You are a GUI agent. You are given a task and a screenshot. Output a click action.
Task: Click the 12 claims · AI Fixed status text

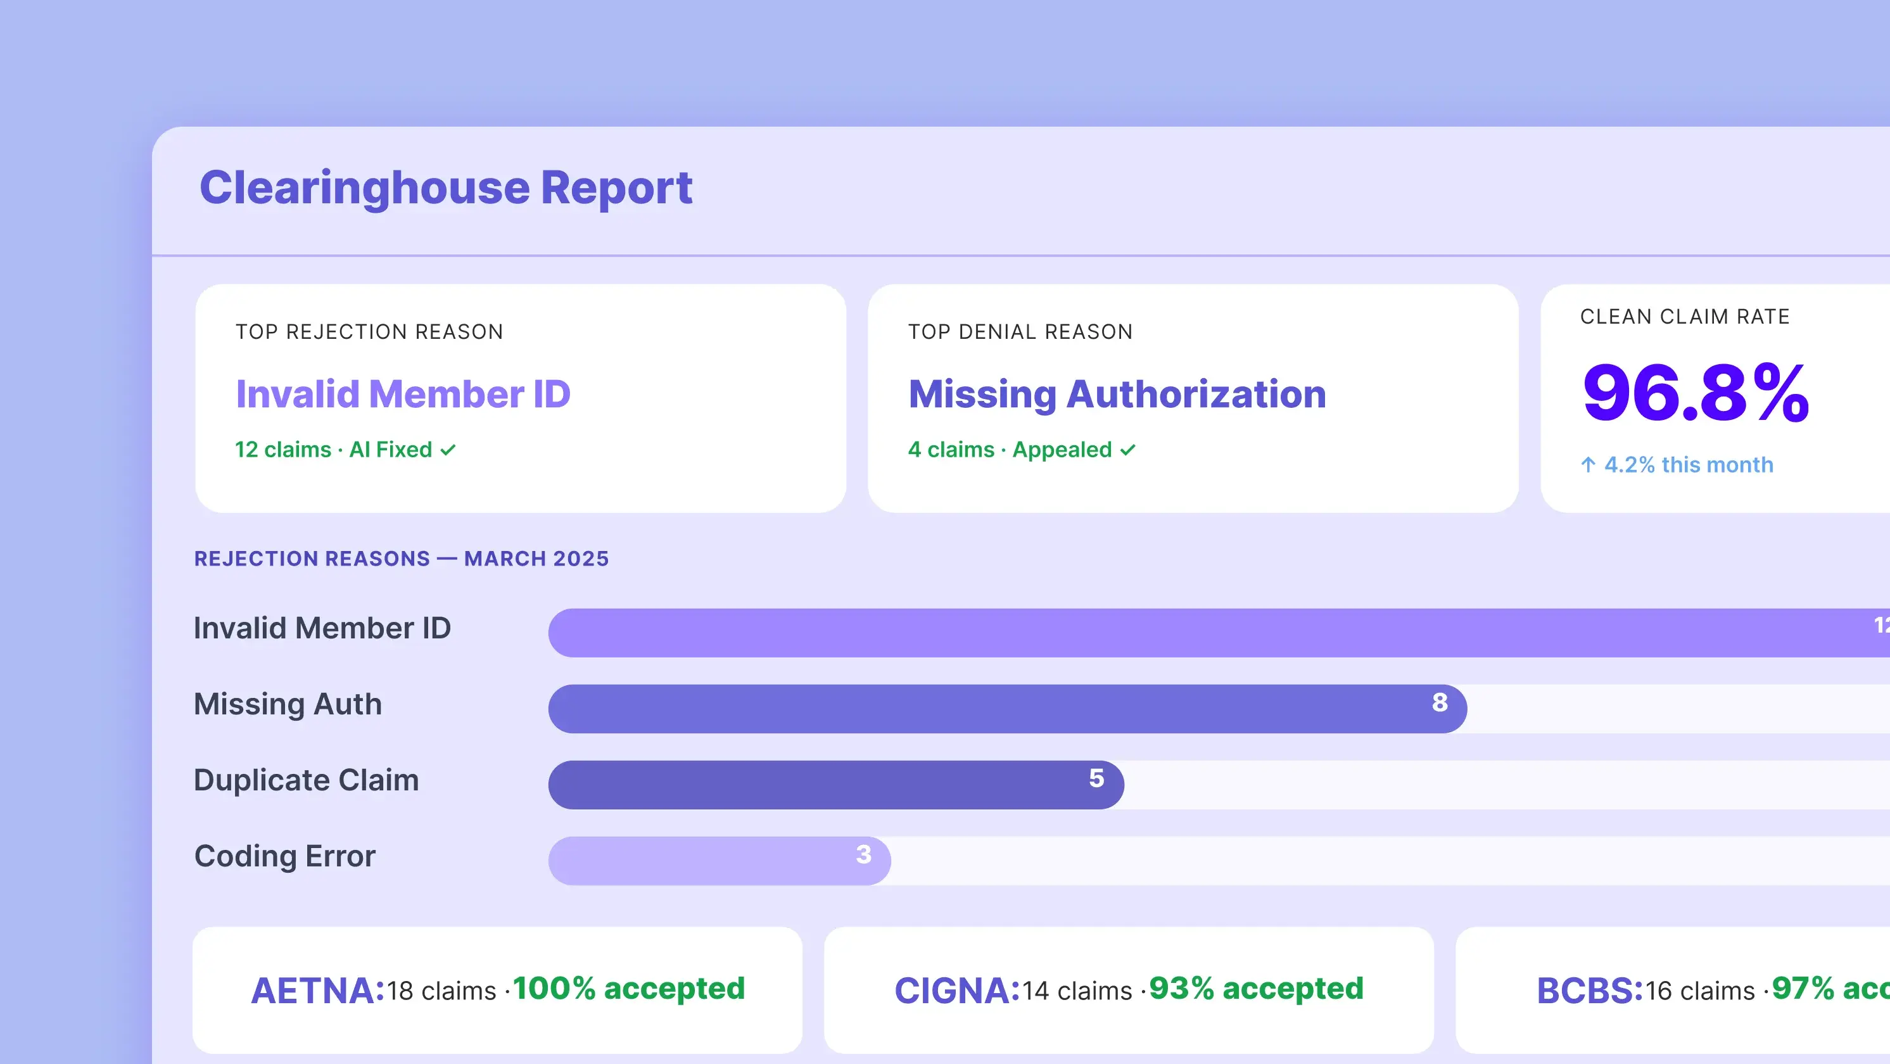(x=333, y=450)
